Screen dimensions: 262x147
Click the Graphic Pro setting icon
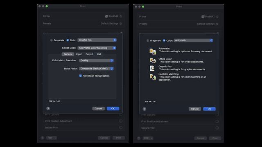(x=152, y=68)
